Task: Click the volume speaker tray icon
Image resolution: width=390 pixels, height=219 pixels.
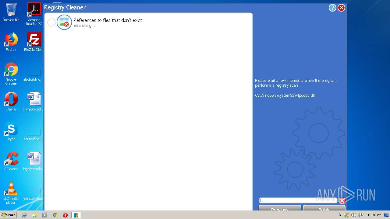Action: 354,215
